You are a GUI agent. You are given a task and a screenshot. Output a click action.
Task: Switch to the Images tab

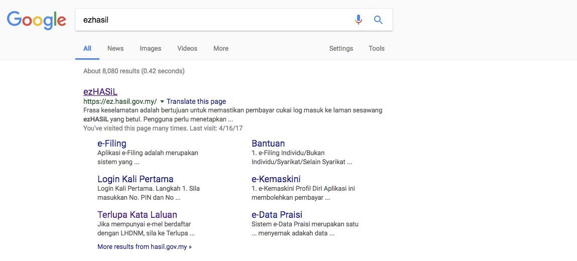pos(151,49)
